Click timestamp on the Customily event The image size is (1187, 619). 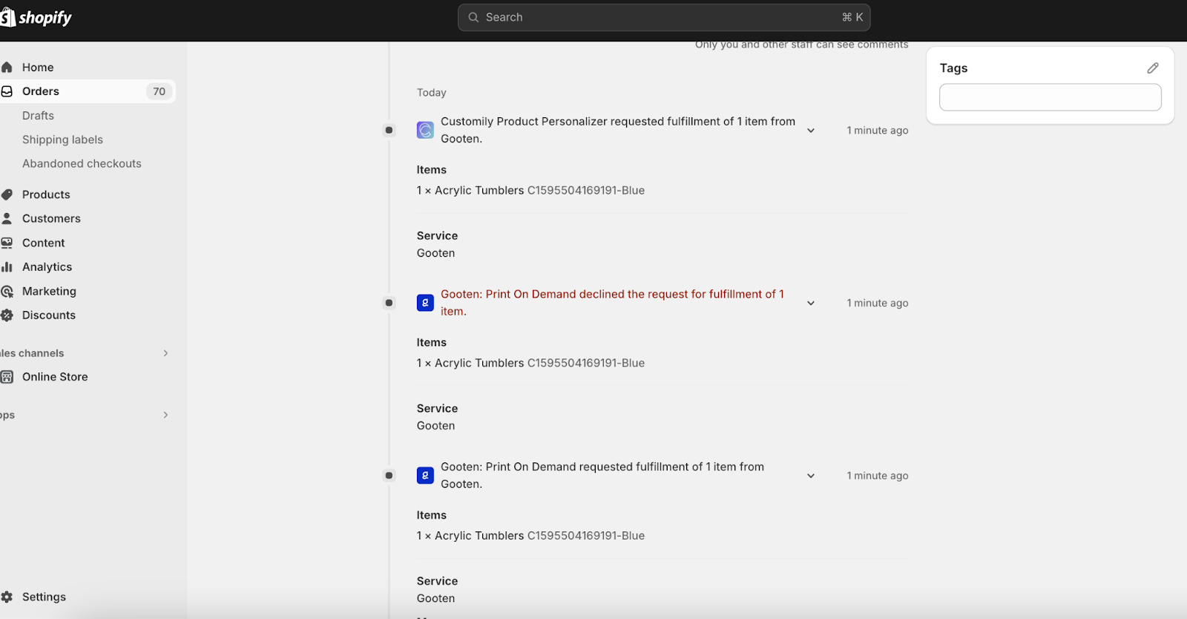coord(878,131)
